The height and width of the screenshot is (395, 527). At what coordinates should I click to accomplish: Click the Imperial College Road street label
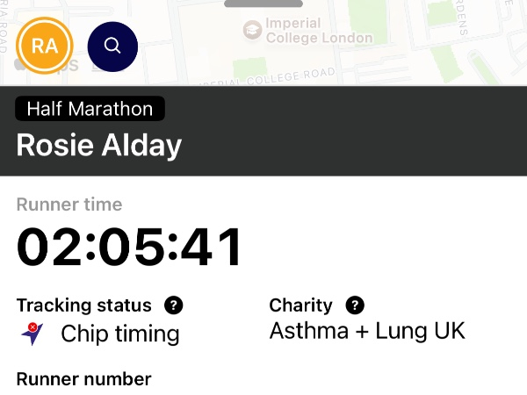(x=269, y=77)
